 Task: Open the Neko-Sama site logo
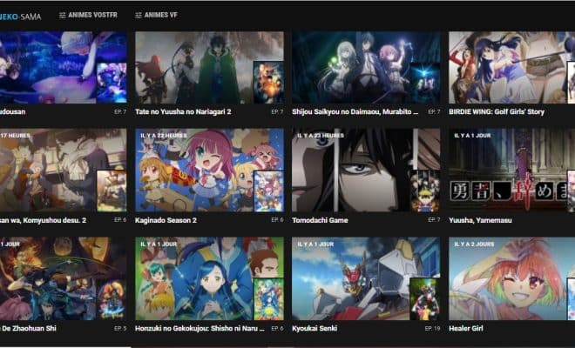(21, 17)
